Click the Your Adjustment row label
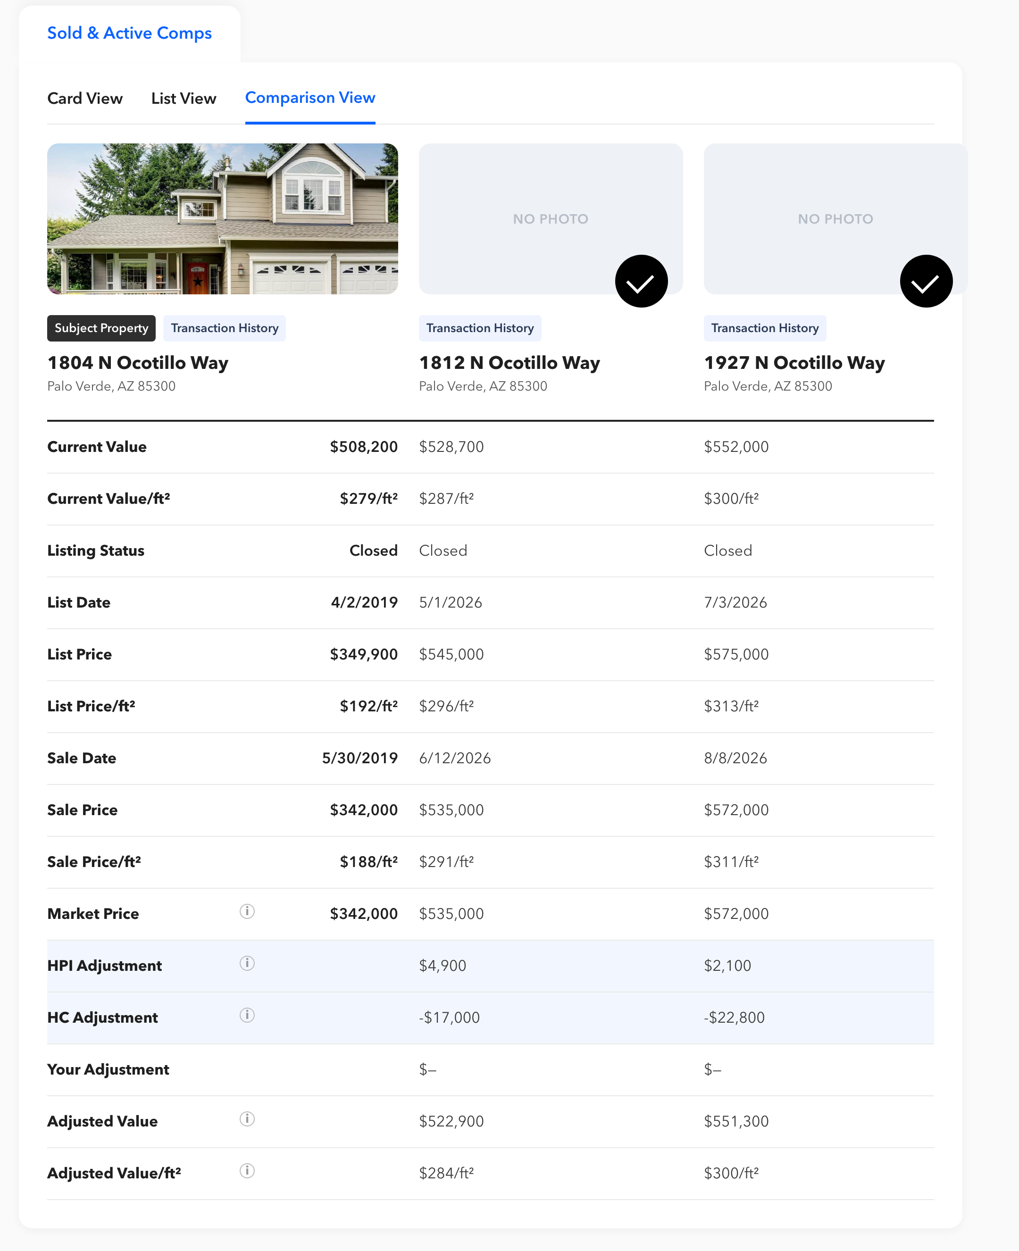This screenshot has height=1251, width=1019. coord(108,1070)
